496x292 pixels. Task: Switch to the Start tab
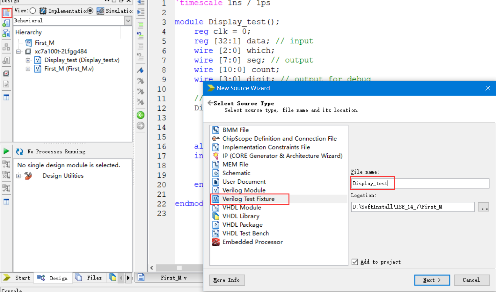pos(17,278)
